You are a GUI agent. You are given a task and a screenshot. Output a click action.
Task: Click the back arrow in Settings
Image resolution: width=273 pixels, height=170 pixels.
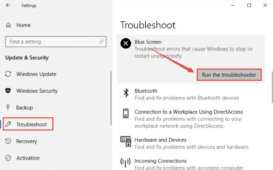pos(8,5)
